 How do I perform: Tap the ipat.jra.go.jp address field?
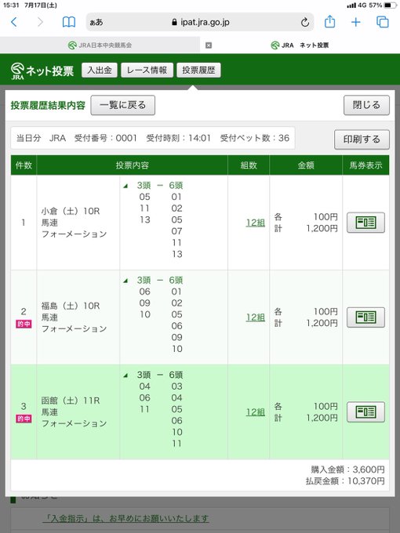pyautogui.click(x=200, y=23)
